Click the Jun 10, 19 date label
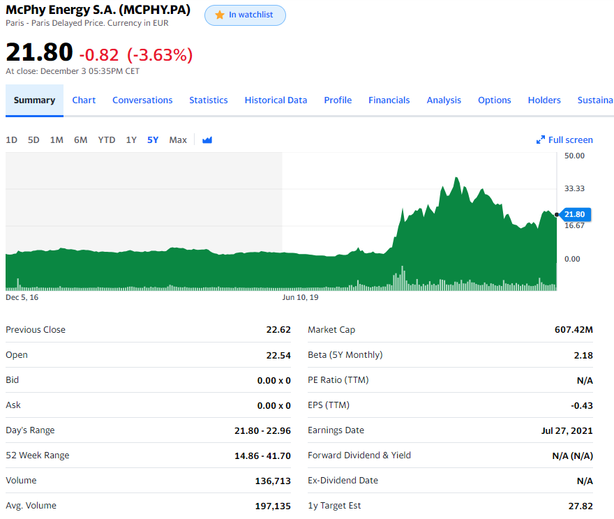Image resolution: width=614 pixels, height=519 pixels. click(x=300, y=297)
